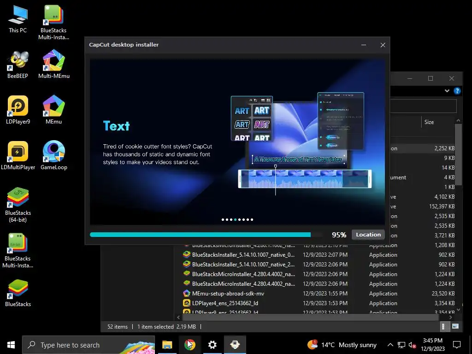Select the GameLoop desktop shortcut
472x354 pixels.
pos(54,156)
